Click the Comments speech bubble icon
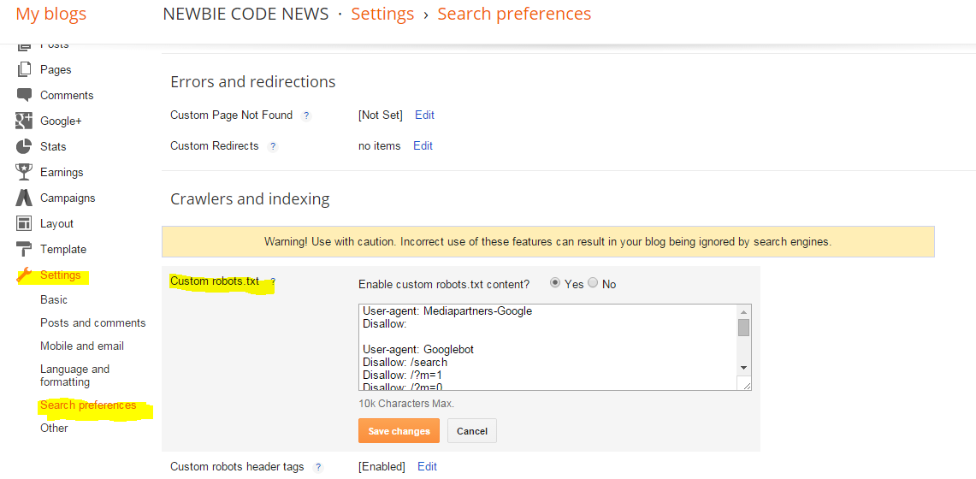Image resolution: width=976 pixels, height=479 pixels. (24, 95)
